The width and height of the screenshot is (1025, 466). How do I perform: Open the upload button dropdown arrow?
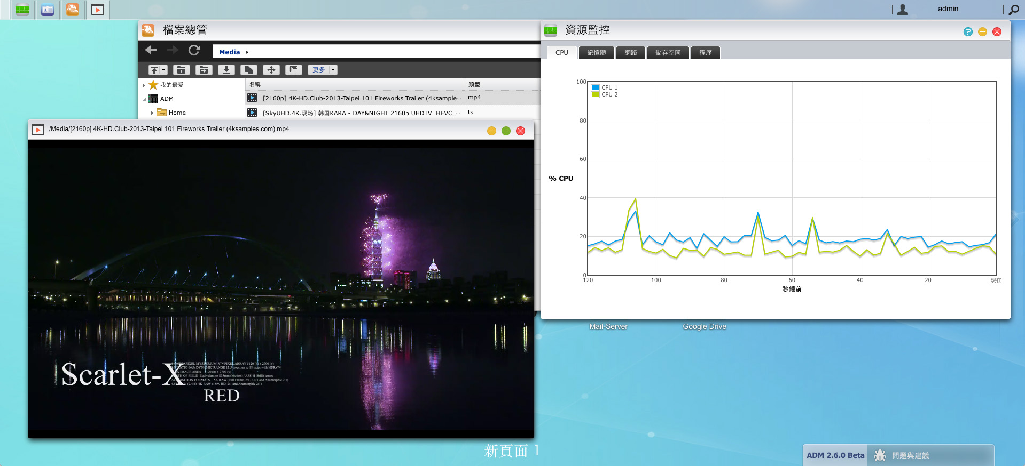click(x=163, y=70)
